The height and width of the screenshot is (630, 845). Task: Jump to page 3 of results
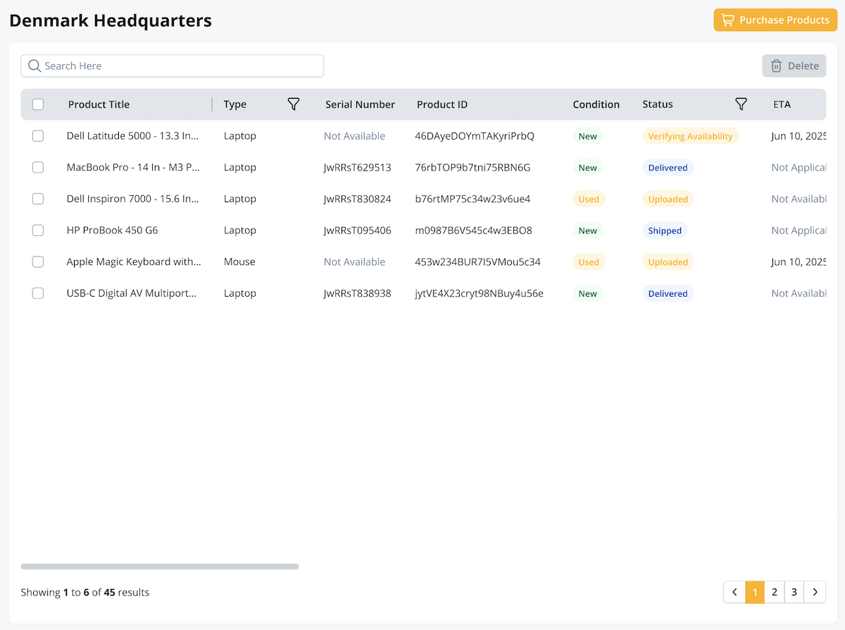coord(794,592)
